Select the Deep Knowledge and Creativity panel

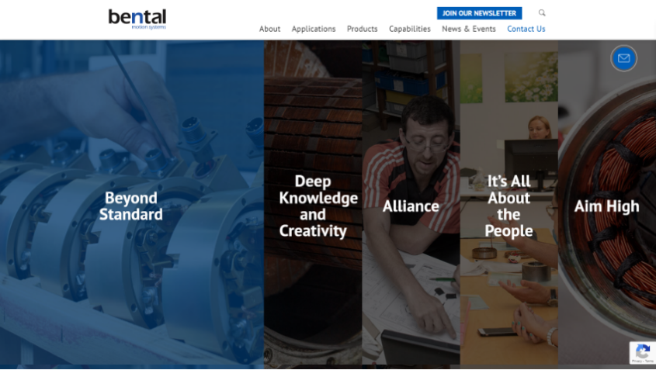[x=313, y=202]
